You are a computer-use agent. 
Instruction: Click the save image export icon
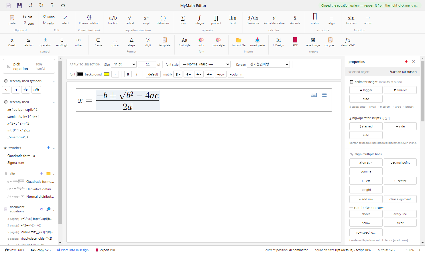coord(313,42)
